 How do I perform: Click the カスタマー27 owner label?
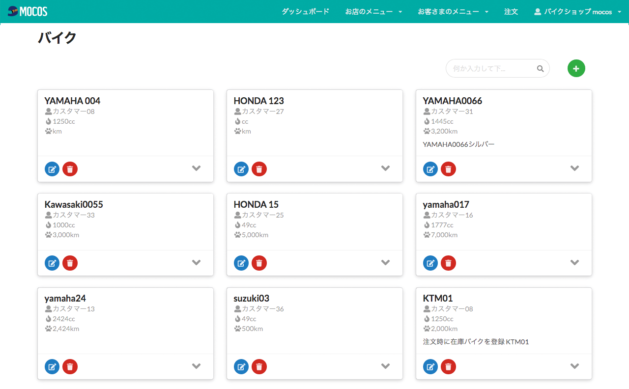[x=262, y=111]
